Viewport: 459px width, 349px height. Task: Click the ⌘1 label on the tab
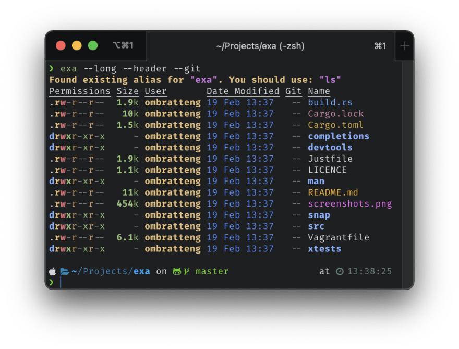(380, 46)
